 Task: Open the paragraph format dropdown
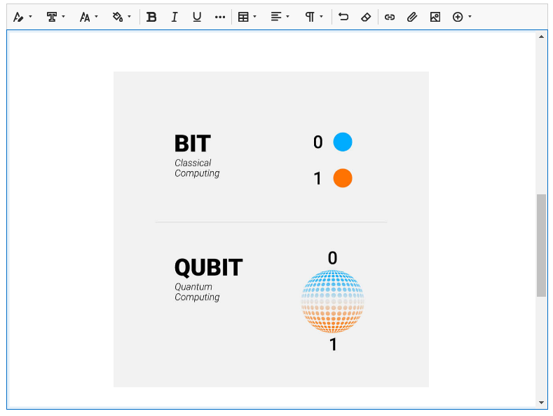pyautogui.click(x=313, y=17)
